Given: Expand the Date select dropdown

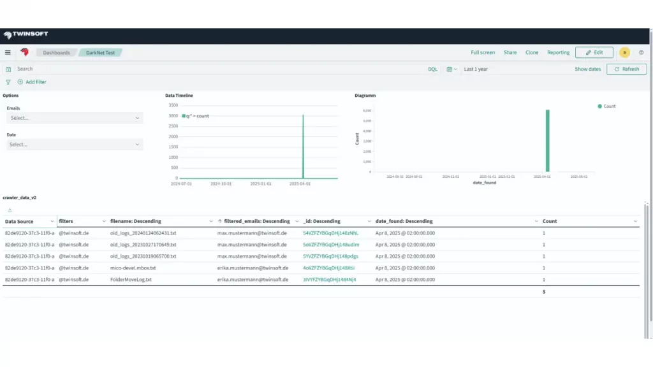Looking at the screenshot, I should coord(75,145).
